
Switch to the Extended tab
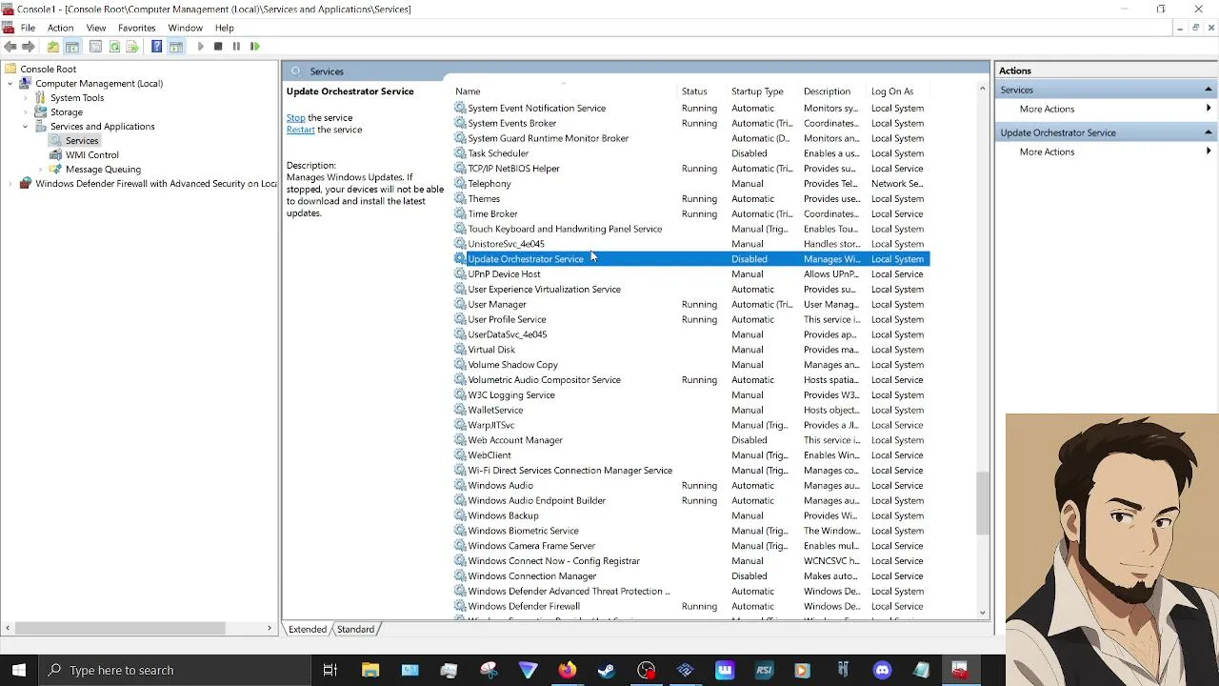pyautogui.click(x=308, y=630)
